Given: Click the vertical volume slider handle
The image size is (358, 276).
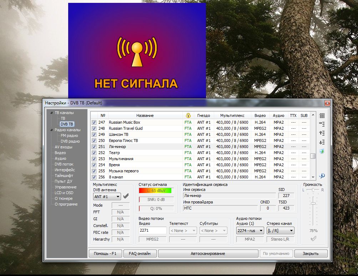Looking at the screenshot, I should pos(313,203).
